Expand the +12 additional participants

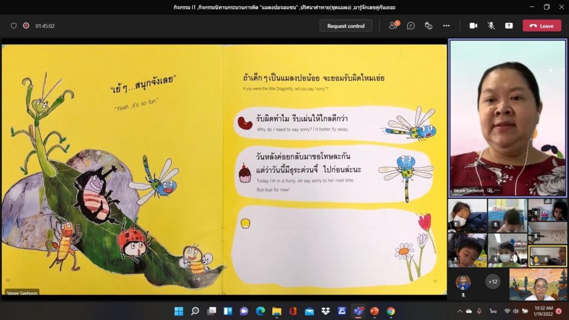[x=492, y=281]
